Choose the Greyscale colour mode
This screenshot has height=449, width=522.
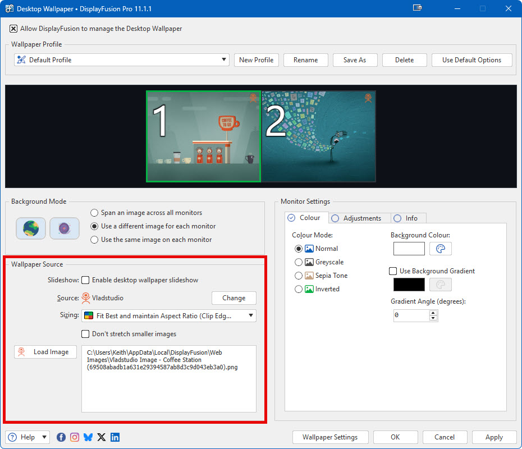point(299,262)
